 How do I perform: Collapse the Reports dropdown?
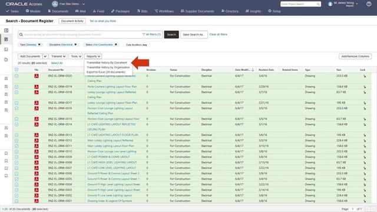click(x=93, y=57)
